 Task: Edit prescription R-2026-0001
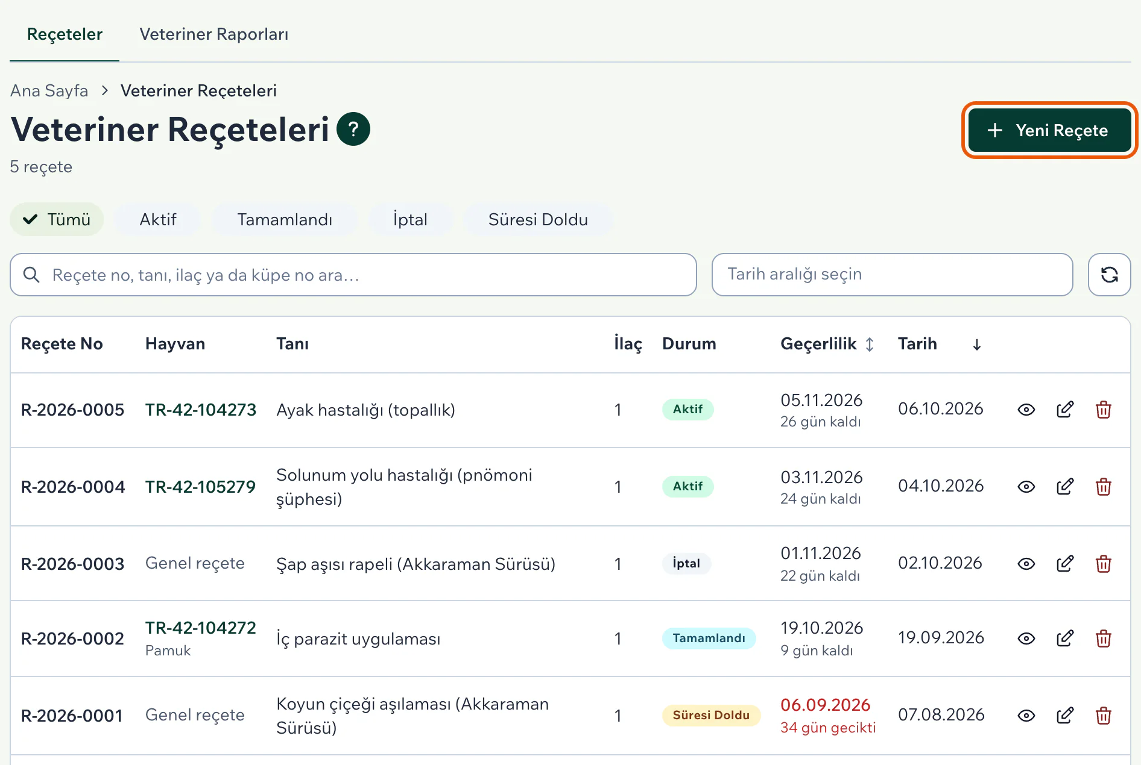click(1065, 716)
